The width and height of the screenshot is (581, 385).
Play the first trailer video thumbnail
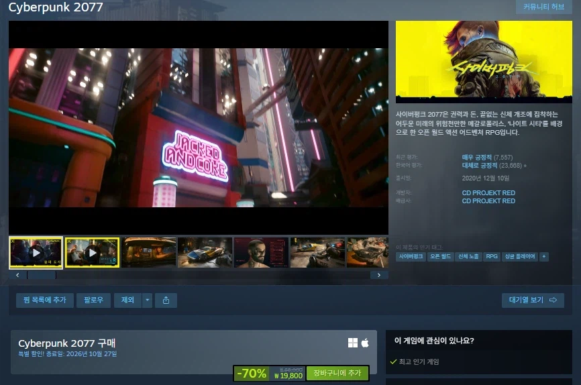[x=36, y=253]
